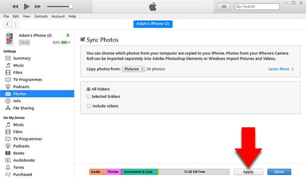Eject Adam's iPhone using the eject icon

click(68, 35)
